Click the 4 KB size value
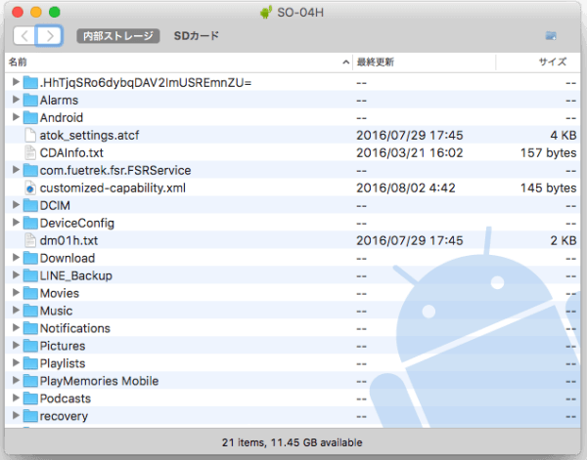This screenshot has height=460, width=587. pyautogui.click(x=564, y=136)
